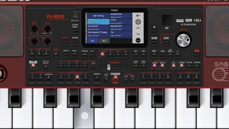Trigger PADS button 1

[61, 67]
